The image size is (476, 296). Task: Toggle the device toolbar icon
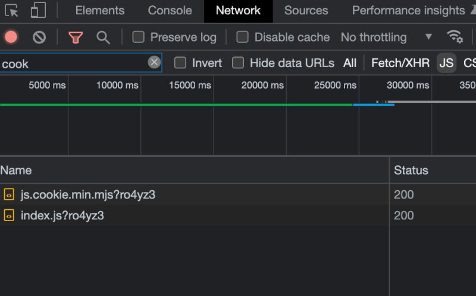point(38,10)
